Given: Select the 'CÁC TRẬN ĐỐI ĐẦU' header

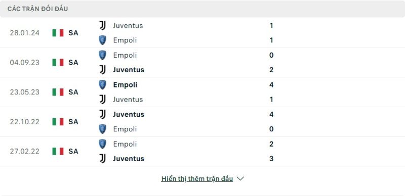Looking at the screenshot, I should coord(37,9).
